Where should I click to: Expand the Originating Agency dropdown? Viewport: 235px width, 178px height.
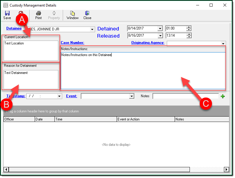pos(223,44)
